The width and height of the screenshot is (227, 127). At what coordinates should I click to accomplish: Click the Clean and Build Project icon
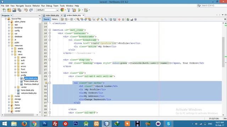click(x=74, y=10)
